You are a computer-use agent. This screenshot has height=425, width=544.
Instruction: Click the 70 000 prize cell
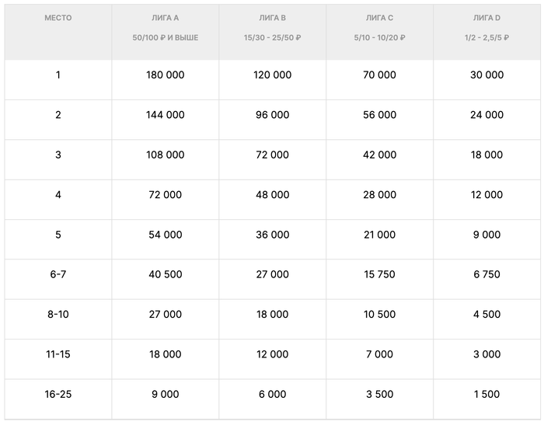379,75
